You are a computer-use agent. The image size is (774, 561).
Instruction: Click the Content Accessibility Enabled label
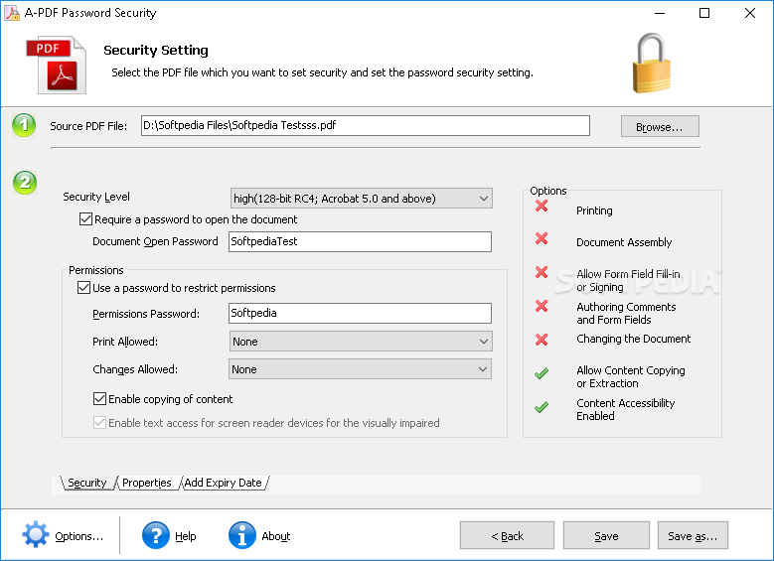[x=625, y=409]
